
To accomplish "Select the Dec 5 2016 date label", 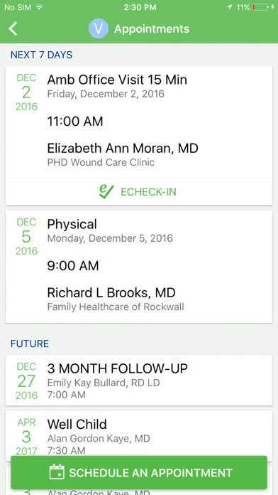I will (x=26, y=236).
